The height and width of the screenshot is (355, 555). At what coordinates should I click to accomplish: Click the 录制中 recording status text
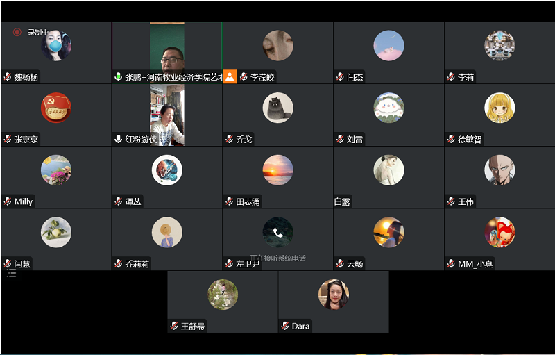[x=38, y=32]
